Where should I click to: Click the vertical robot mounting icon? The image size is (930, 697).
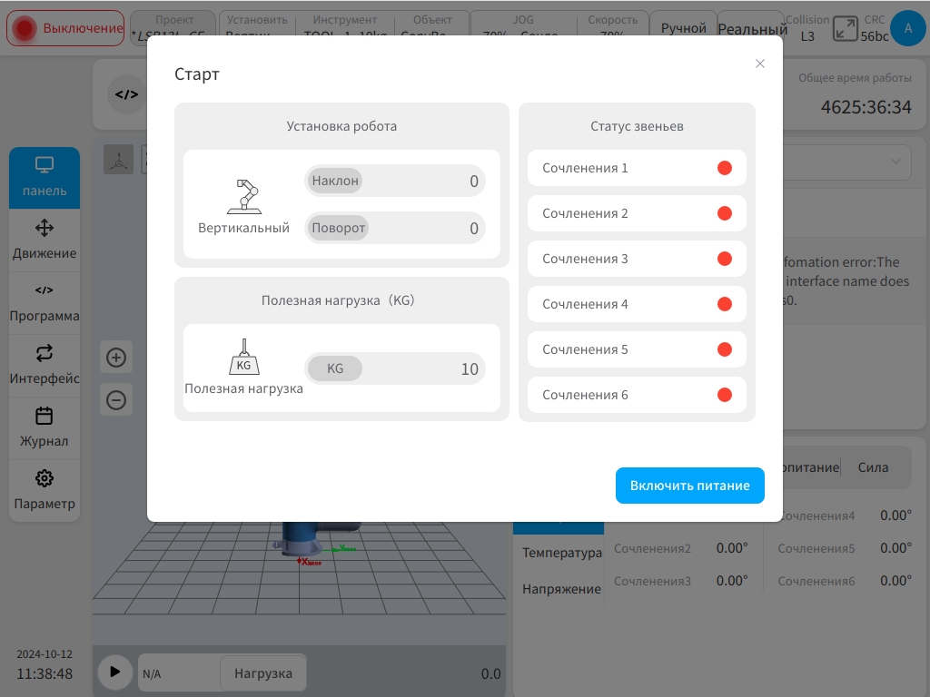pos(243,197)
